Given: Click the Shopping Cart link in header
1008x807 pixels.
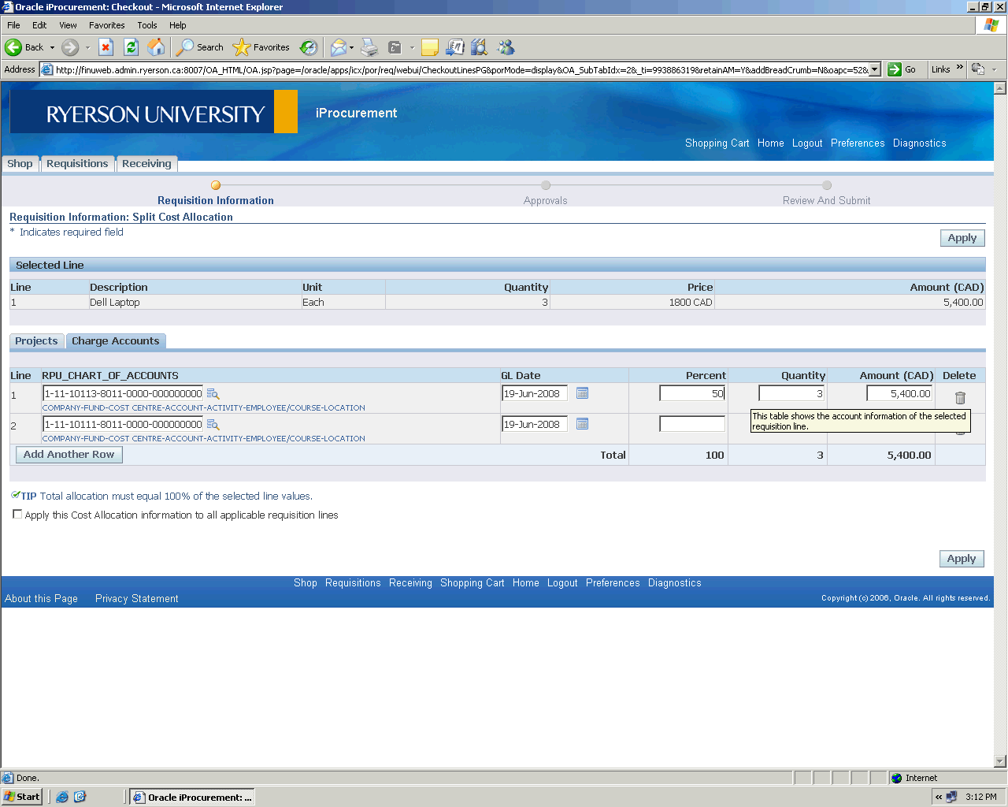Looking at the screenshot, I should pyautogui.click(x=717, y=143).
